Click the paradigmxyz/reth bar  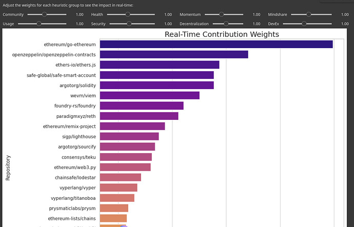[x=139, y=116]
